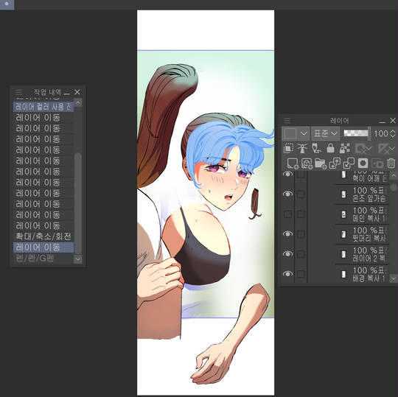Click the 배경 복사 1 layer thumbnail

pyautogui.click(x=343, y=274)
